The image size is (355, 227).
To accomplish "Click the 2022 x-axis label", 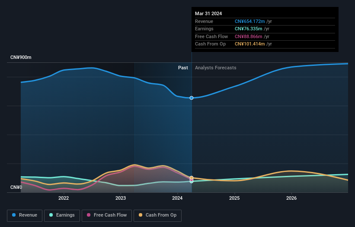I will 64,198.
